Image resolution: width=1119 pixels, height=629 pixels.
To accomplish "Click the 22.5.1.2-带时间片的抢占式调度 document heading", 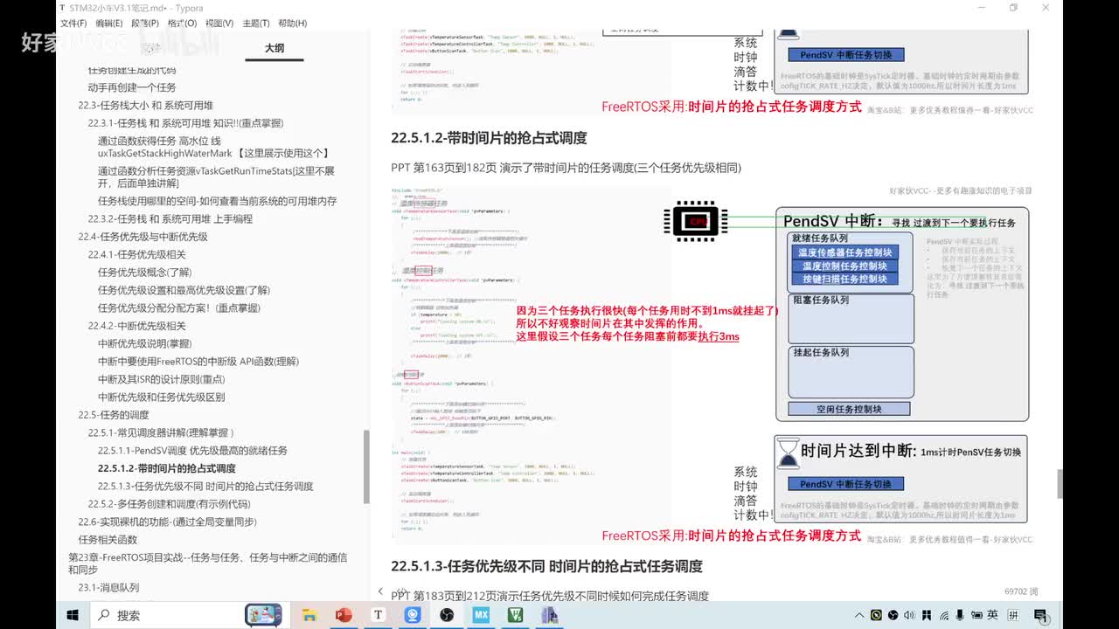I will point(489,138).
